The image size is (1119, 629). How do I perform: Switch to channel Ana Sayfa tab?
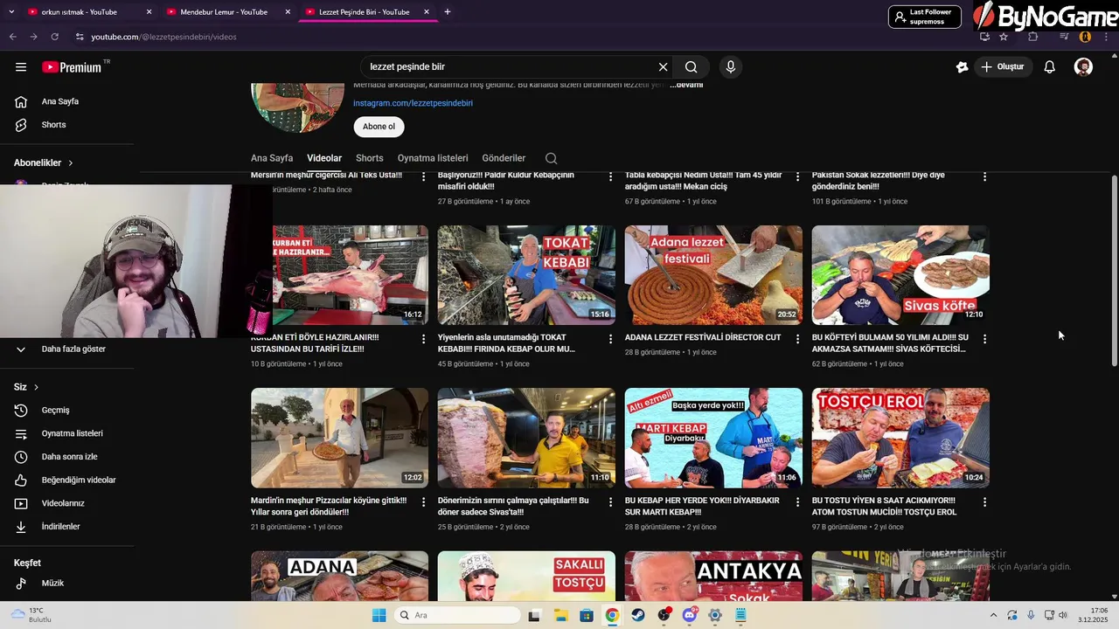pos(272,158)
